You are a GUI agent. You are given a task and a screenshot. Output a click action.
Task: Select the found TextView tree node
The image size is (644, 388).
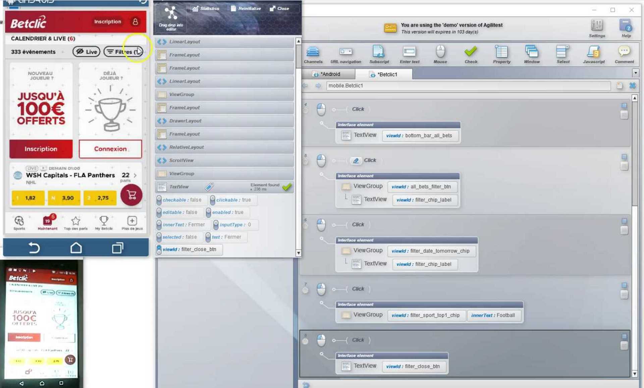[x=224, y=187]
